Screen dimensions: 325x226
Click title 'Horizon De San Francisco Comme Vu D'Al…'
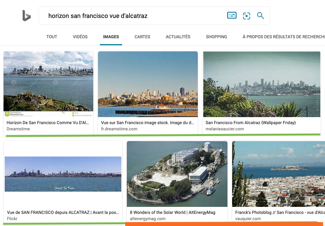48,123
